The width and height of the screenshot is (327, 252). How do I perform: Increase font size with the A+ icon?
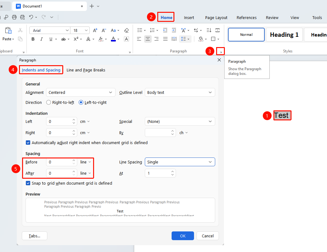pyautogui.click(x=95, y=30)
